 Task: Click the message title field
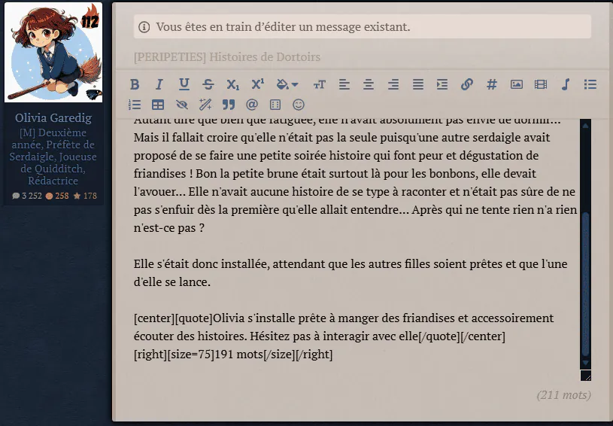point(362,57)
